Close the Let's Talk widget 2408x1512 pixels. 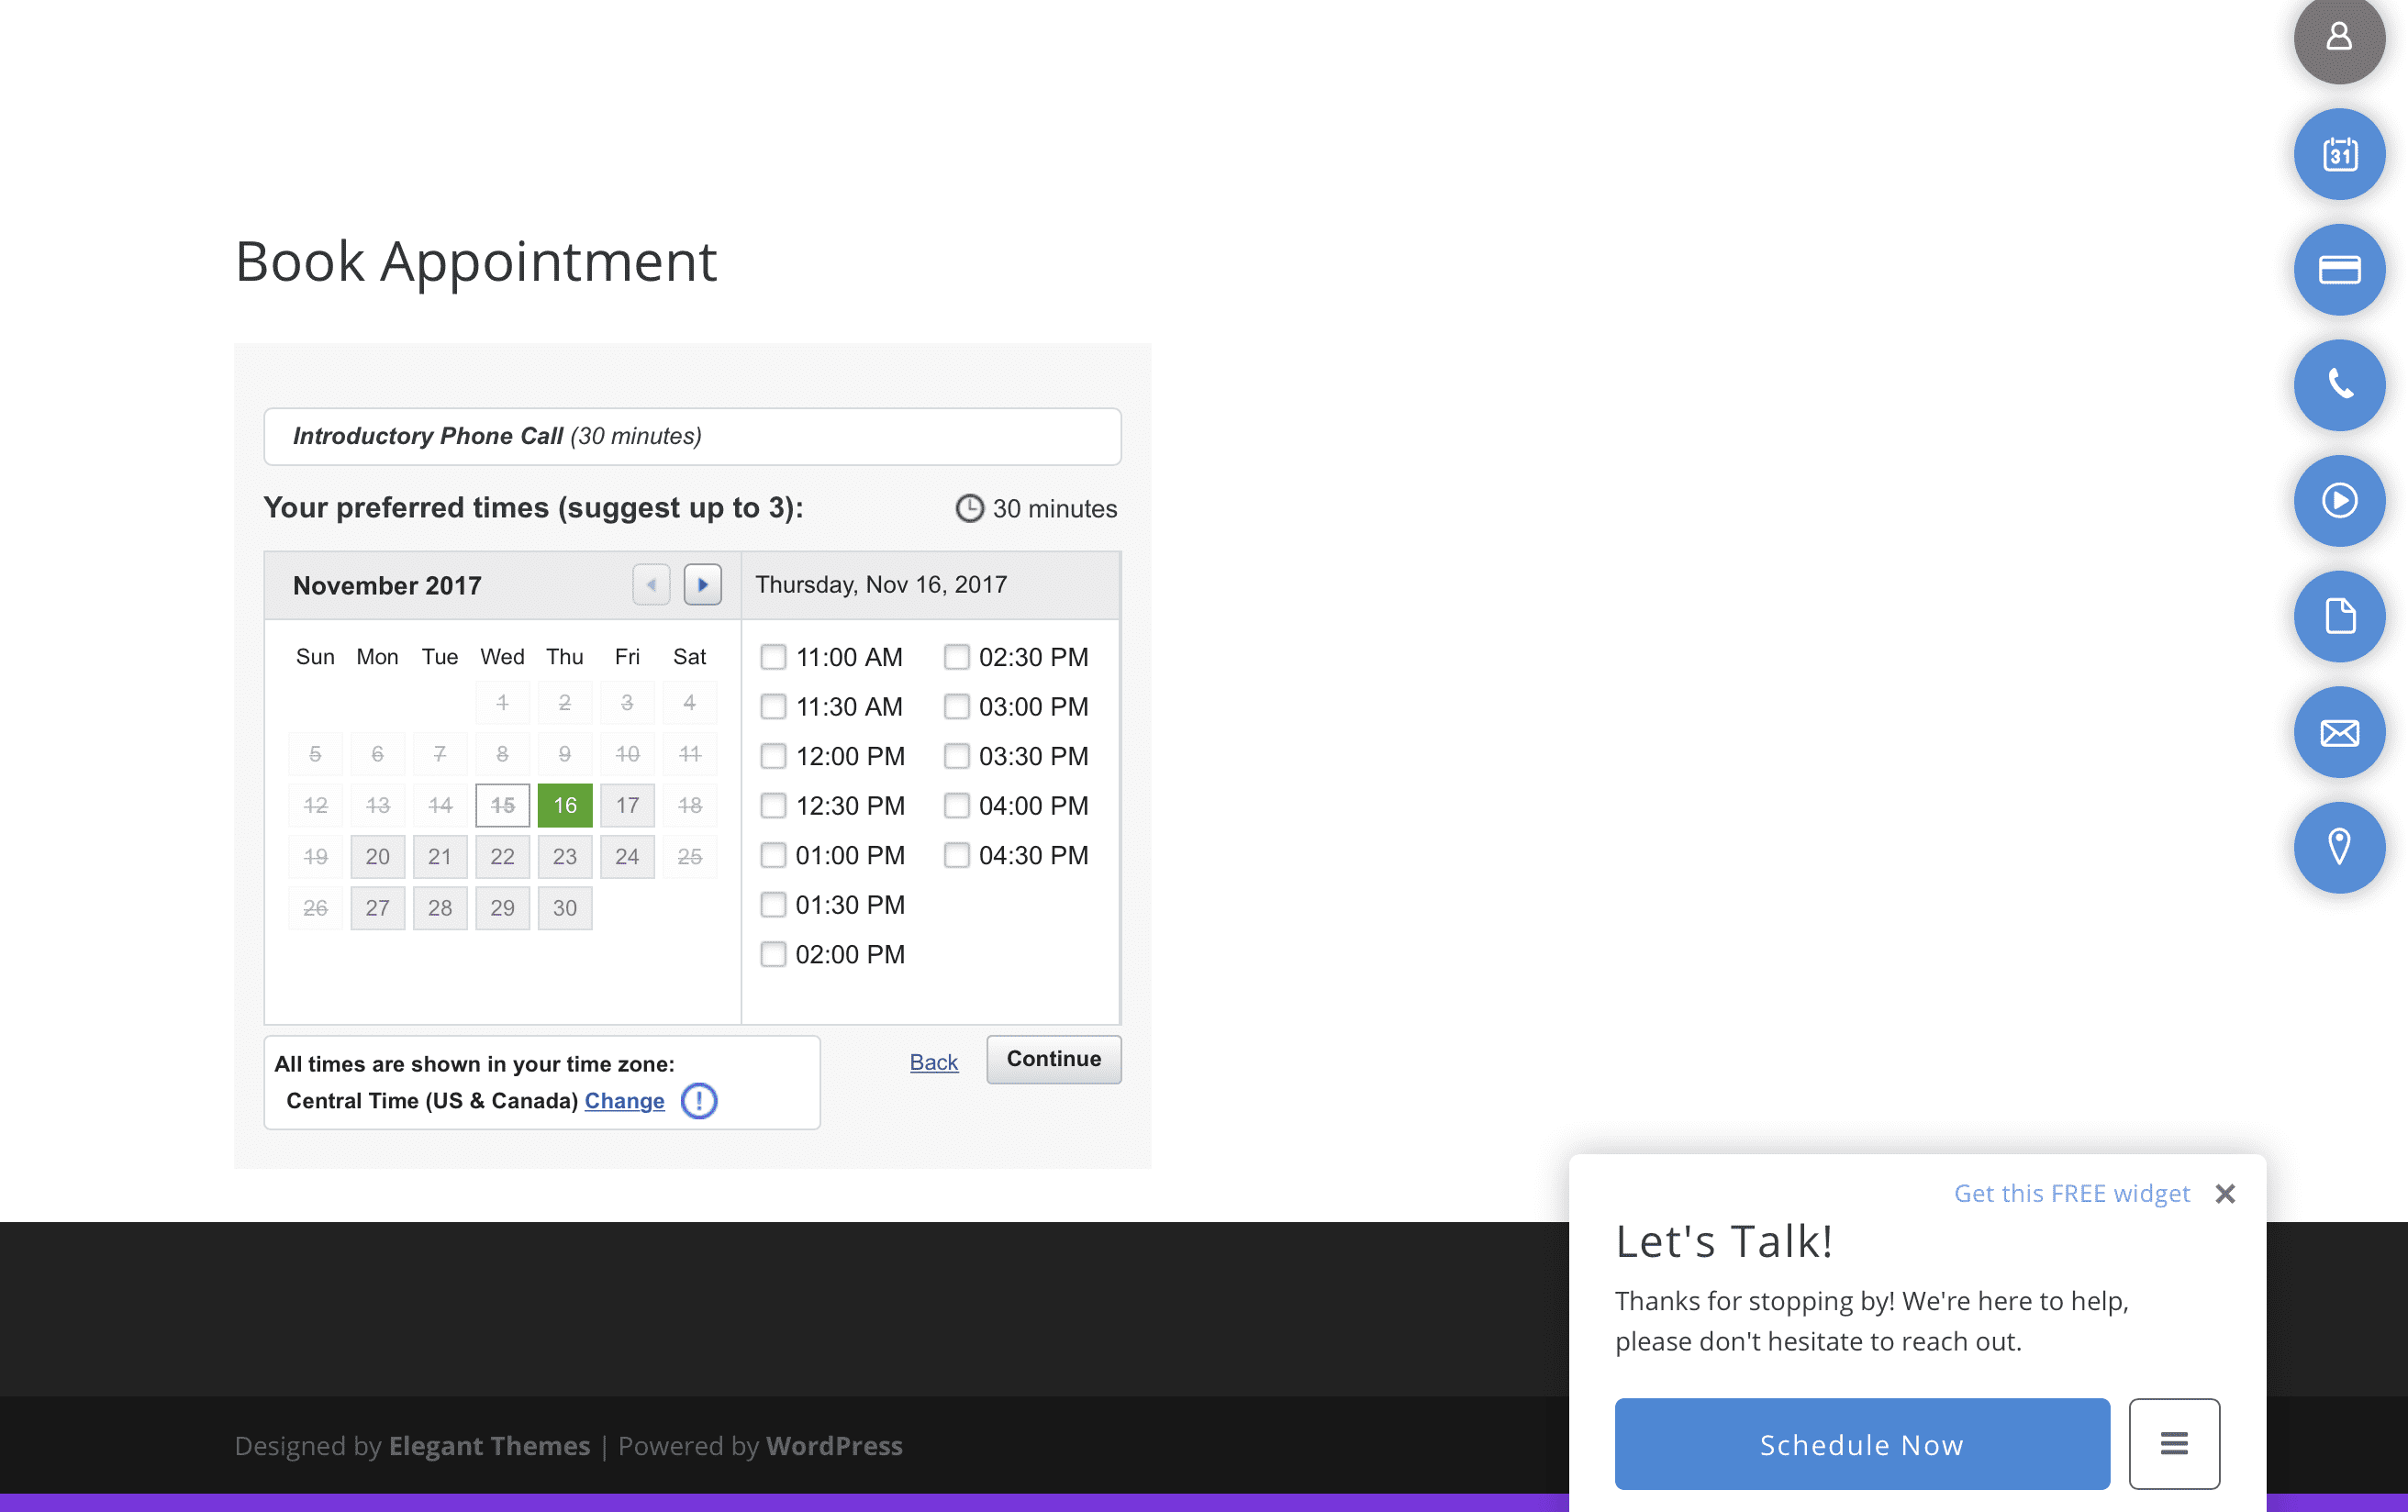pyautogui.click(x=2224, y=1193)
